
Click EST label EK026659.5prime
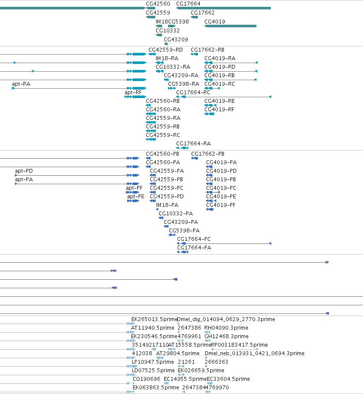click(201, 371)
